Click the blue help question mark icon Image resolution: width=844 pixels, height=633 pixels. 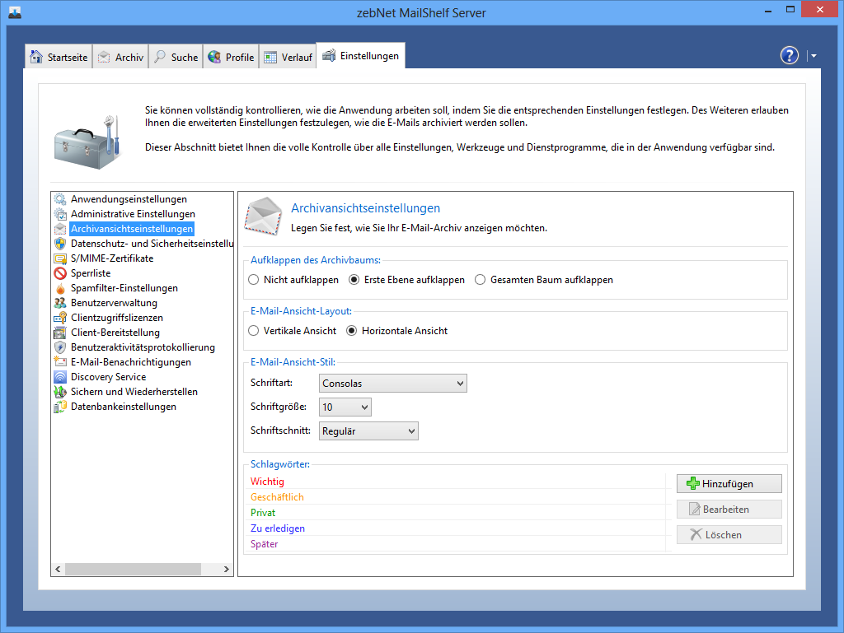click(789, 55)
